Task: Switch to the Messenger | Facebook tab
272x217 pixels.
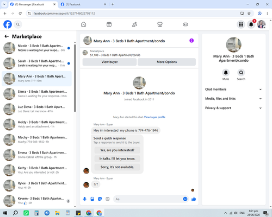Action: coord(33,4)
